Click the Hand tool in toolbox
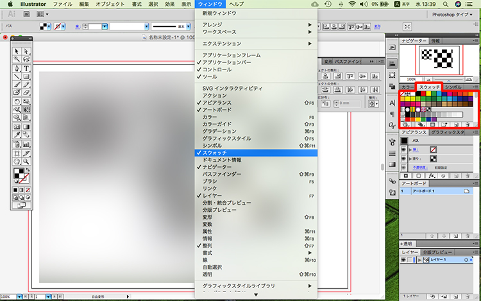Image resolution: width=481 pixels, height=301 pixels. pos(17,162)
